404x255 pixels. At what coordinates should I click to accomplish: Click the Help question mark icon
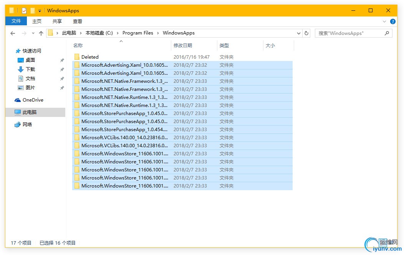(393, 21)
